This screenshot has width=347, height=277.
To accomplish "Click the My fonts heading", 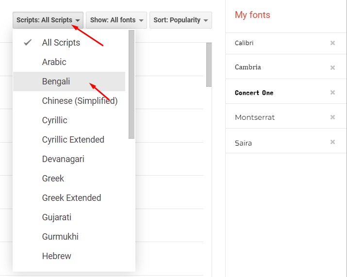I will point(252,15).
